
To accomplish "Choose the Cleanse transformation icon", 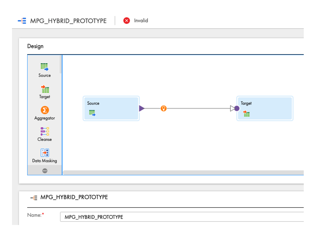I will (45, 131).
